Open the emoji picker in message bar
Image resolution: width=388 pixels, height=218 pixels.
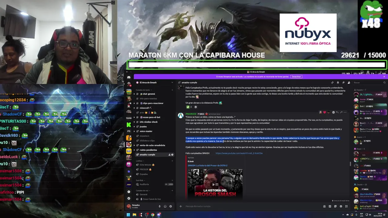pos(341,206)
